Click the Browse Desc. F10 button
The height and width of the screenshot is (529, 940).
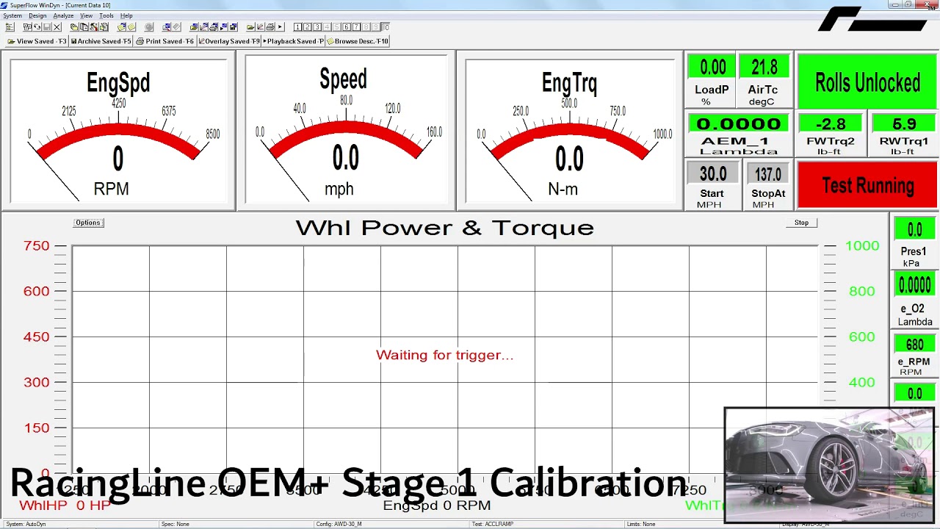click(x=357, y=41)
